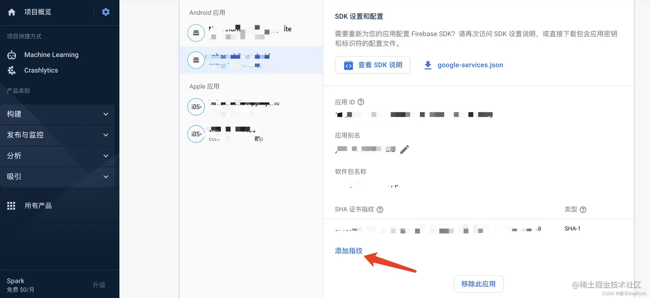Click the home icon beside 项目概览
The image size is (650, 298).
[11, 12]
